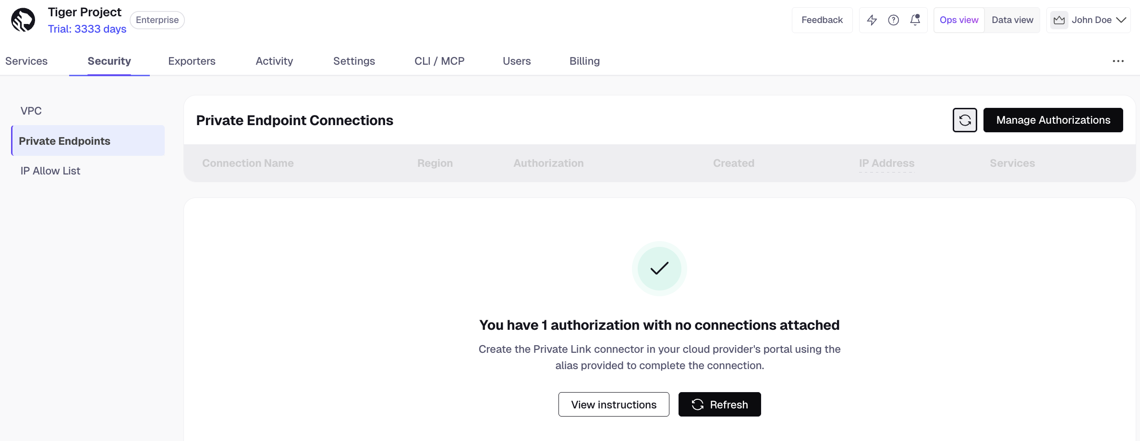Open View instructions

[613, 404]
